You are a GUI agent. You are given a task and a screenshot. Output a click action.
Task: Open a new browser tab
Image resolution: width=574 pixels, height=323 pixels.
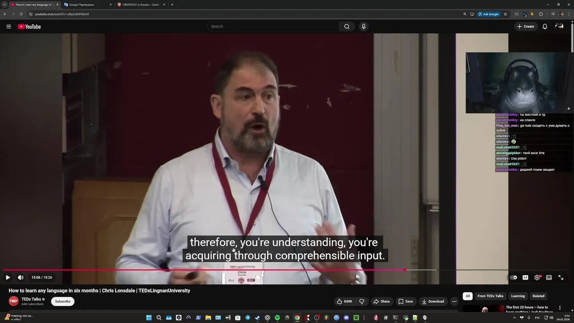[x=172, y=4]
